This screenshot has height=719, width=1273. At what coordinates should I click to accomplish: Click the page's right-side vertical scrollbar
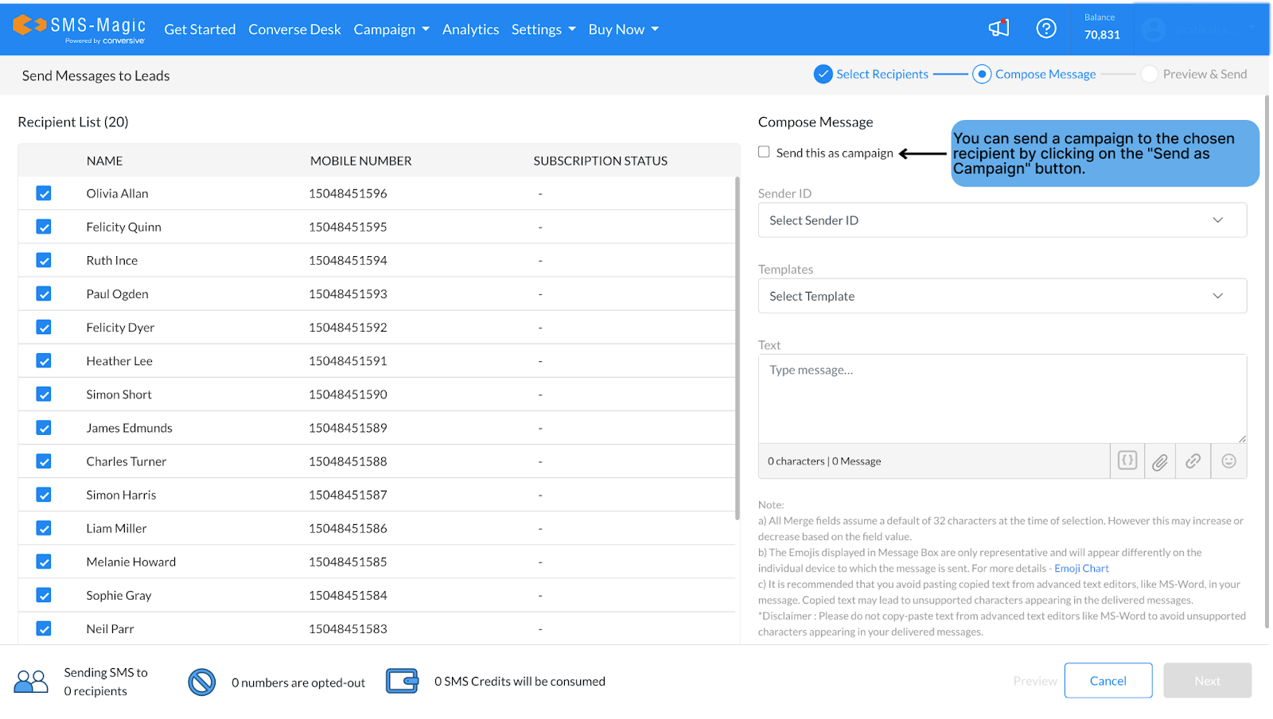1267,362
